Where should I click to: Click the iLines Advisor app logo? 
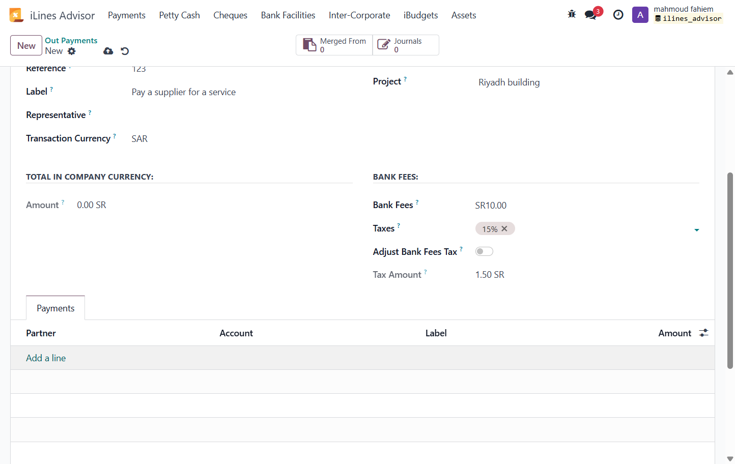point(16,15)
